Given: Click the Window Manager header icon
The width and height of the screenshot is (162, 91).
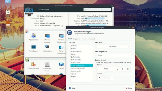Looking at the screenshot, I should pos(70,33).
